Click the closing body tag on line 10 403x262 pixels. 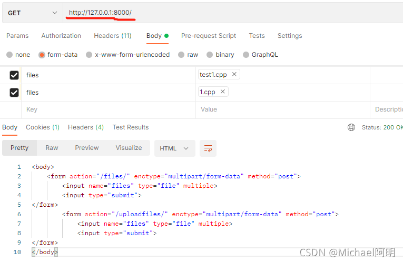(45, 252)
